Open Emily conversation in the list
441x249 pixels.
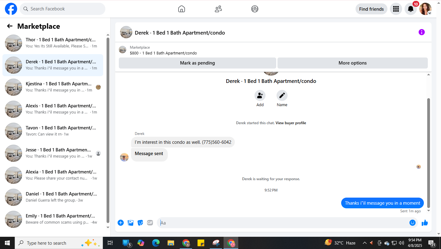coord(53,219)
